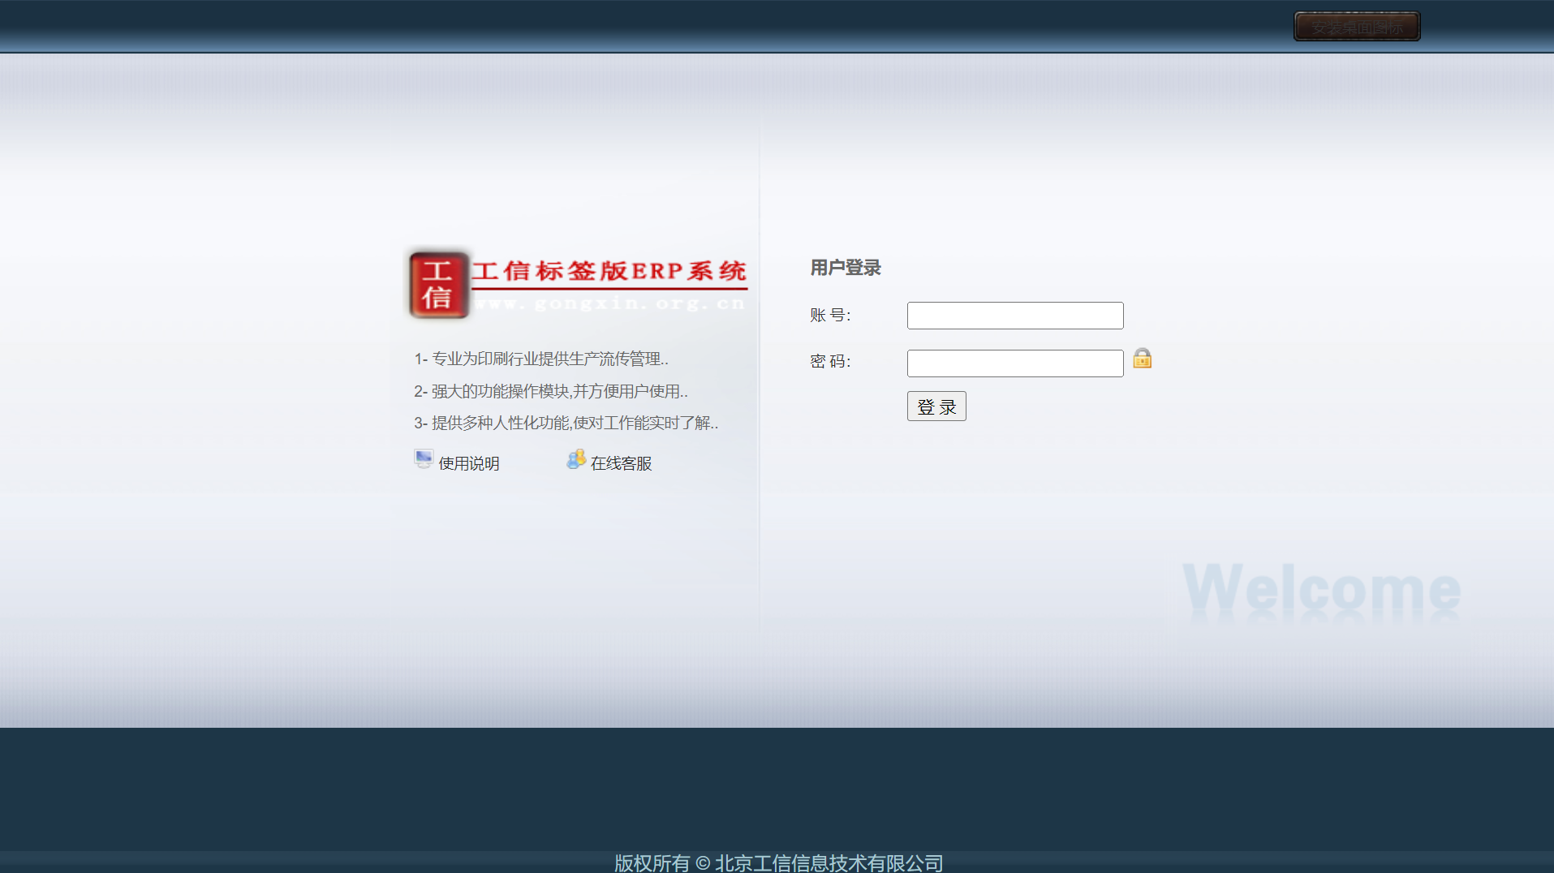Click the third feature line about 人性化功能
The image size is (1554, 873).
pyautogui.click(x=566, y=423)
